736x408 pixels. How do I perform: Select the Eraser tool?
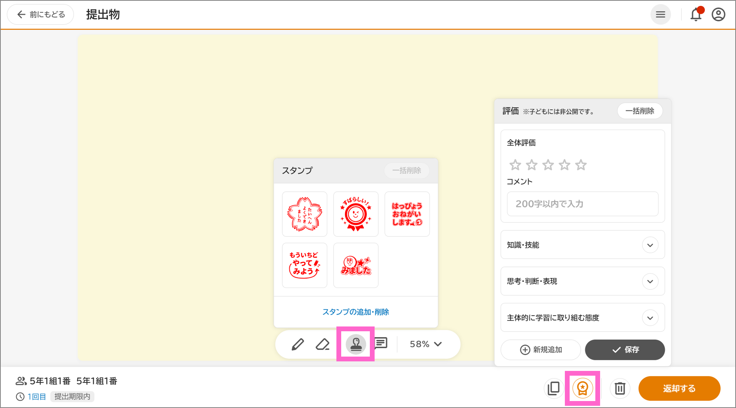tap(322, 344)
